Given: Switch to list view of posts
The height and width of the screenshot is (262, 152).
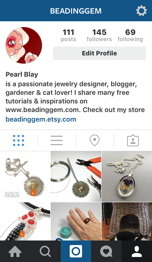Looking at the screenshot, I should point(57,140).
